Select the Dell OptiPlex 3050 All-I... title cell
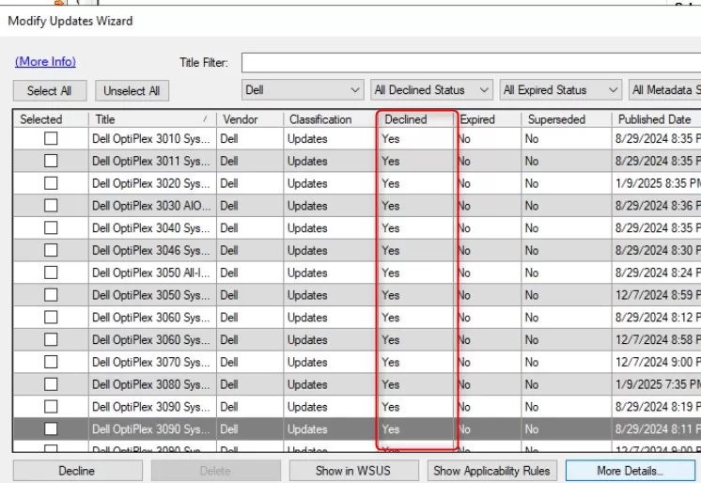701x483 pixels. [x=152, y=273]
